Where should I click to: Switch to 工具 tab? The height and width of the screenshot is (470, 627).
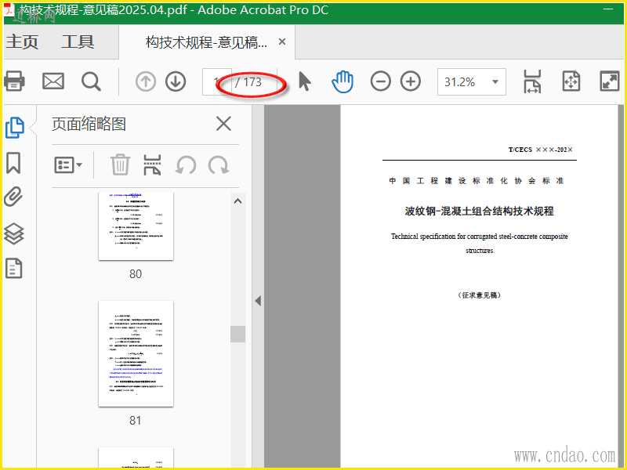click(78, 42)
